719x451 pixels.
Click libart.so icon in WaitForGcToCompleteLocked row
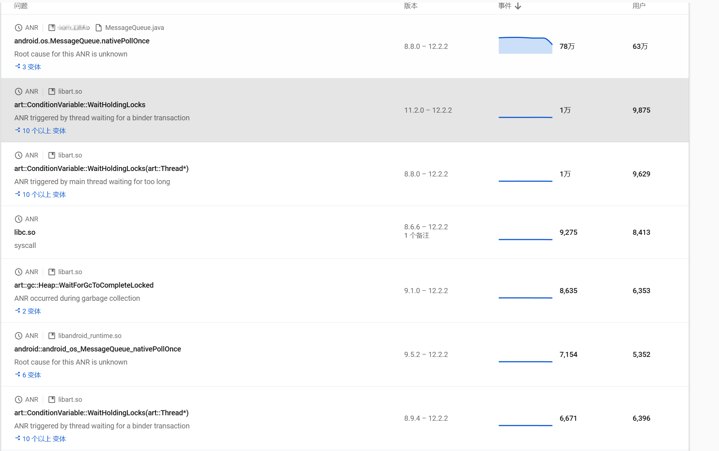tap(52, 272)
